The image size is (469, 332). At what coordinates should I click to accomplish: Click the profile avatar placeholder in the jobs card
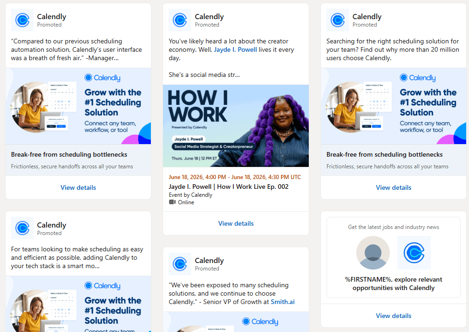373,253
